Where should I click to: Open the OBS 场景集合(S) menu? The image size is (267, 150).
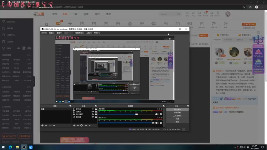click(x=80, y=33)
